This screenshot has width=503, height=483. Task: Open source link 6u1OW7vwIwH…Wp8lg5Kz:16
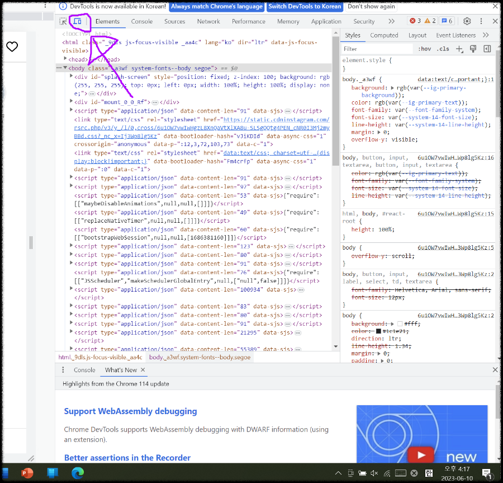coord(455,157)
